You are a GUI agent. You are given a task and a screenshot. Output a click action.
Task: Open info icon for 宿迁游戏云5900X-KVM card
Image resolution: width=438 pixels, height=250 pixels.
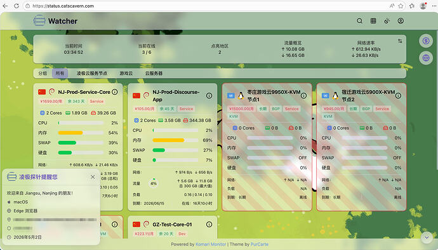399,96
